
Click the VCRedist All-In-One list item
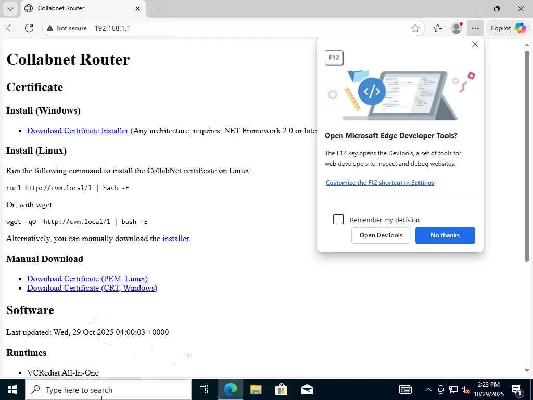tap(63, 373)
